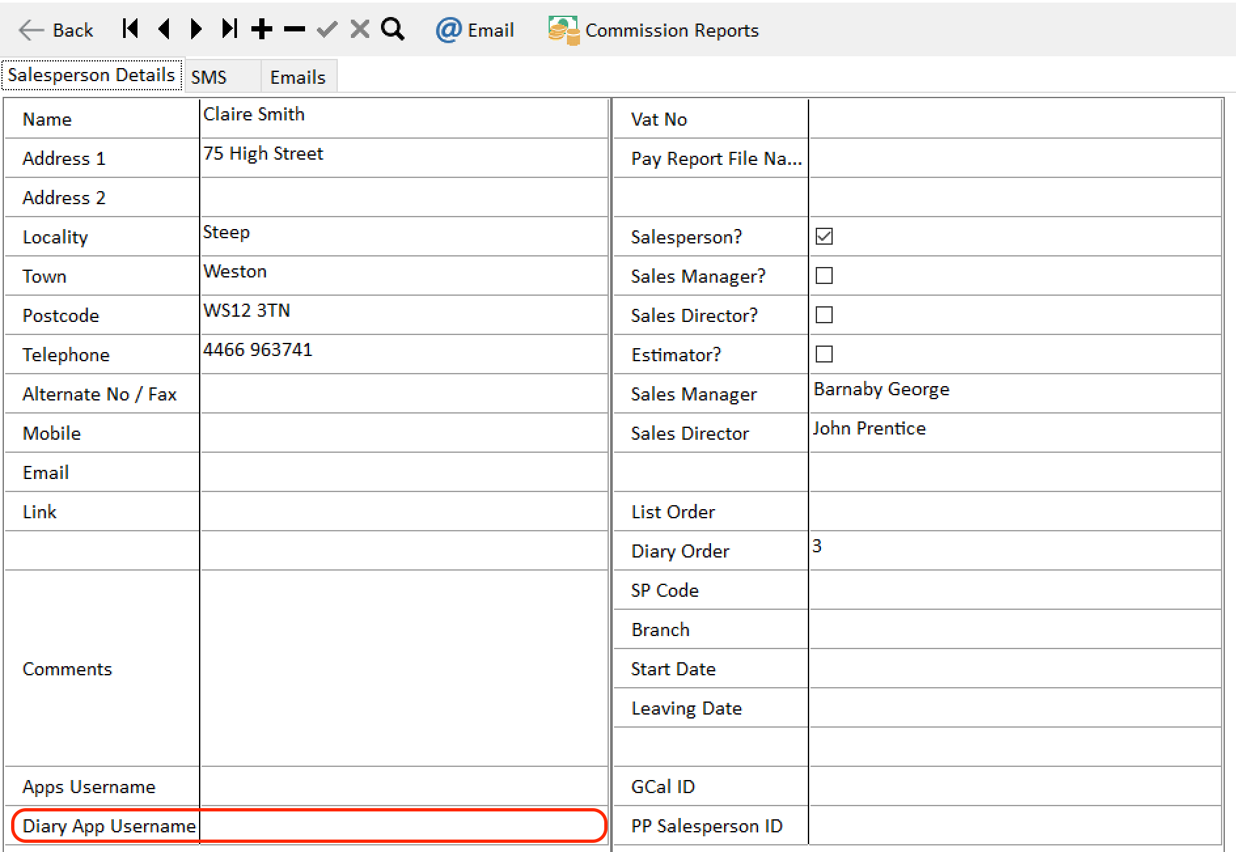Add a new salesperson record

click(262, 29)
